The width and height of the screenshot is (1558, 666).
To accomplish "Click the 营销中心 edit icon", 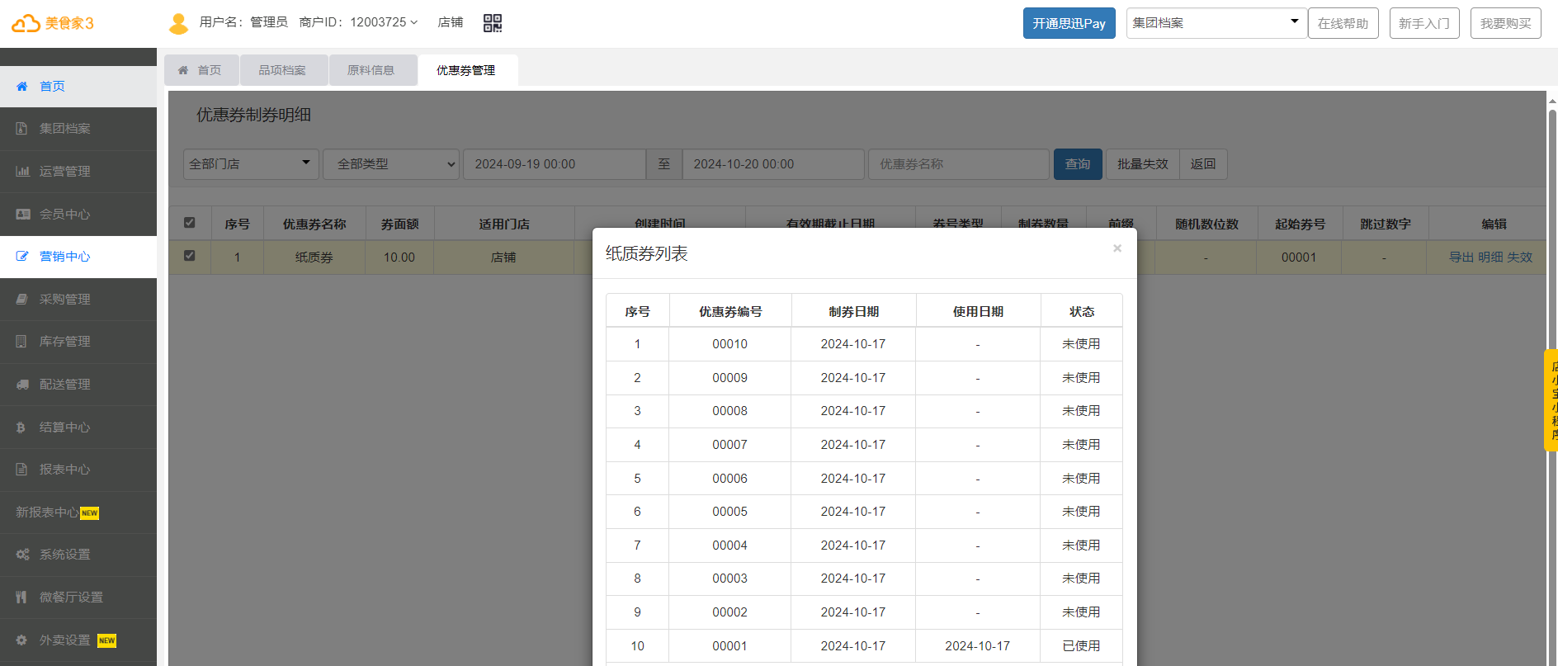I will (22, 257).
